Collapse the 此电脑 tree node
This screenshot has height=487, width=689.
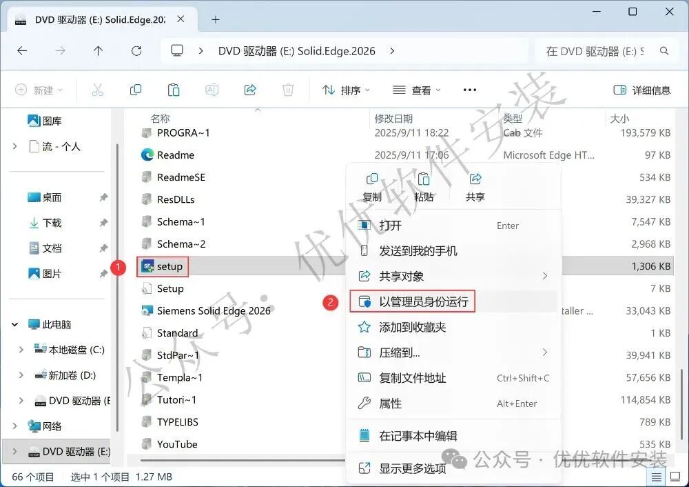[x=15, y=325]
